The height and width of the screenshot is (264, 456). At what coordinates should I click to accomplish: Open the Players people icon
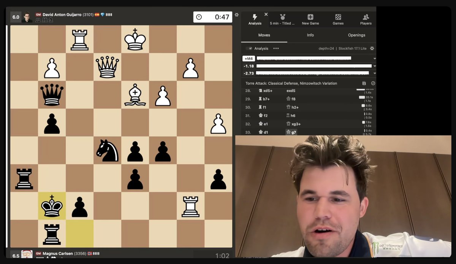coord(366,17)
